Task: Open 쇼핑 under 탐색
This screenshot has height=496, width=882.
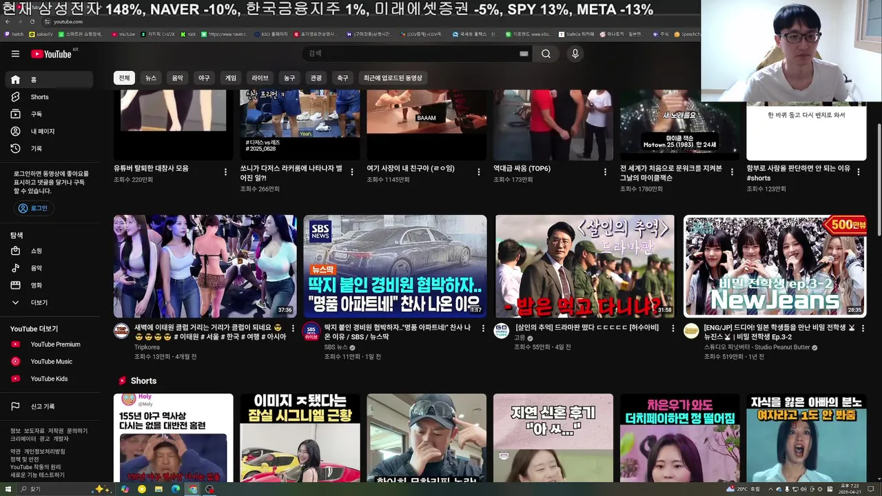Action: point(48,251)
